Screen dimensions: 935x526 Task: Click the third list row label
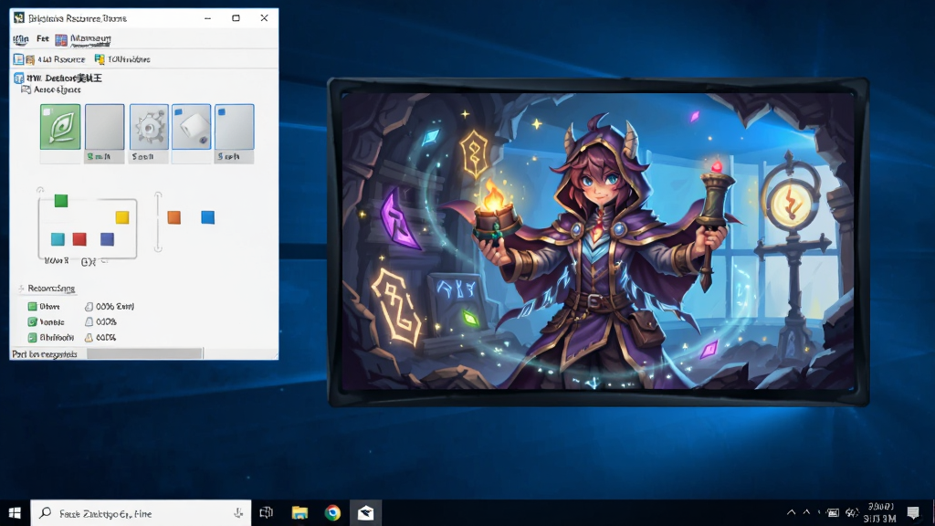(57, 338)
